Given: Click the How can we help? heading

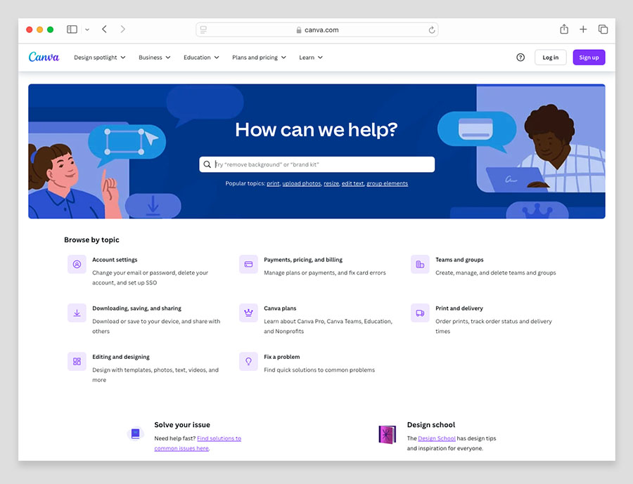Looking at the screenshot, I should pyautogui.click(x=316, y=130).
